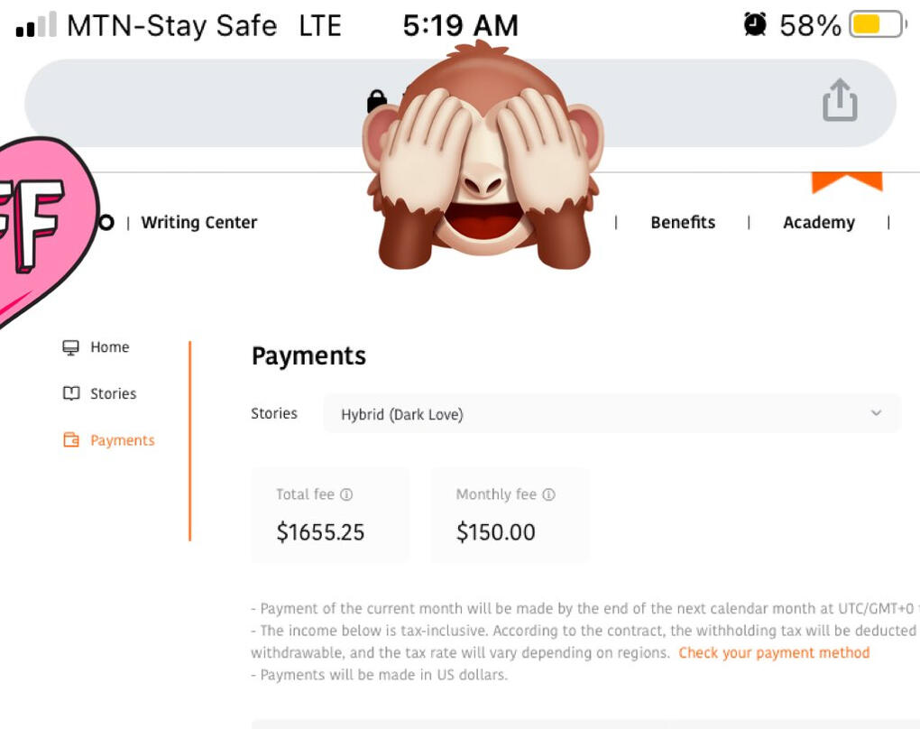The height and width of the screenshot is (729, 920).
Task: Click the info icon beside Monthly fee
Action: 548,494
